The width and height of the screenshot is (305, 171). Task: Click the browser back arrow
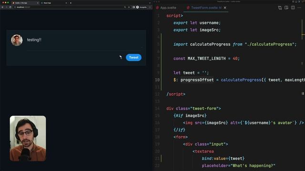point(3,7)
